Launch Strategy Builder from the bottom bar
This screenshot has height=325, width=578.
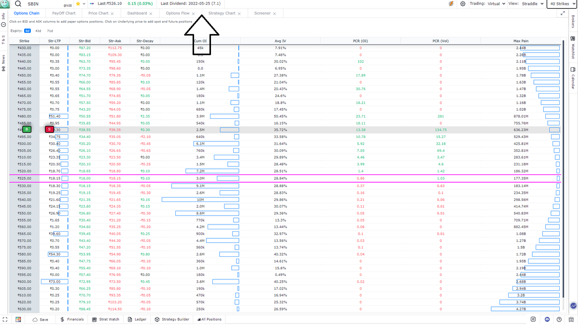172,319
